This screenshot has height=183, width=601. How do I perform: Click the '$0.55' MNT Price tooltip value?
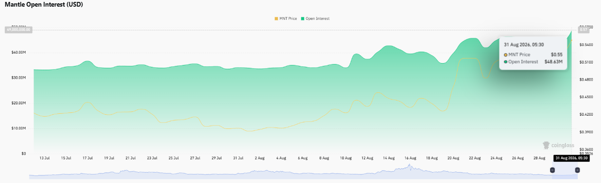click(556, 55)
